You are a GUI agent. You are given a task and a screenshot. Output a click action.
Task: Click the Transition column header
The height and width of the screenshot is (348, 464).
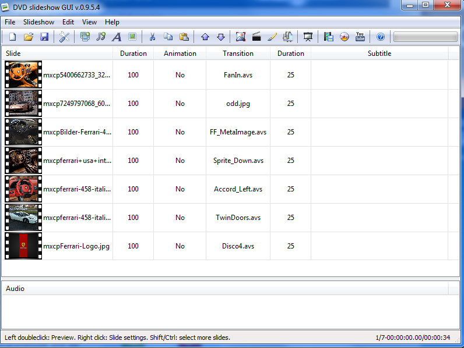[x=238, y=54]
